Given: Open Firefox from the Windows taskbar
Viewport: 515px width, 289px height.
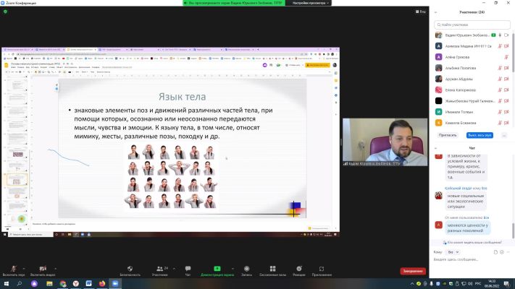Looking at the screenshot, I should click(x=102, y=283).
